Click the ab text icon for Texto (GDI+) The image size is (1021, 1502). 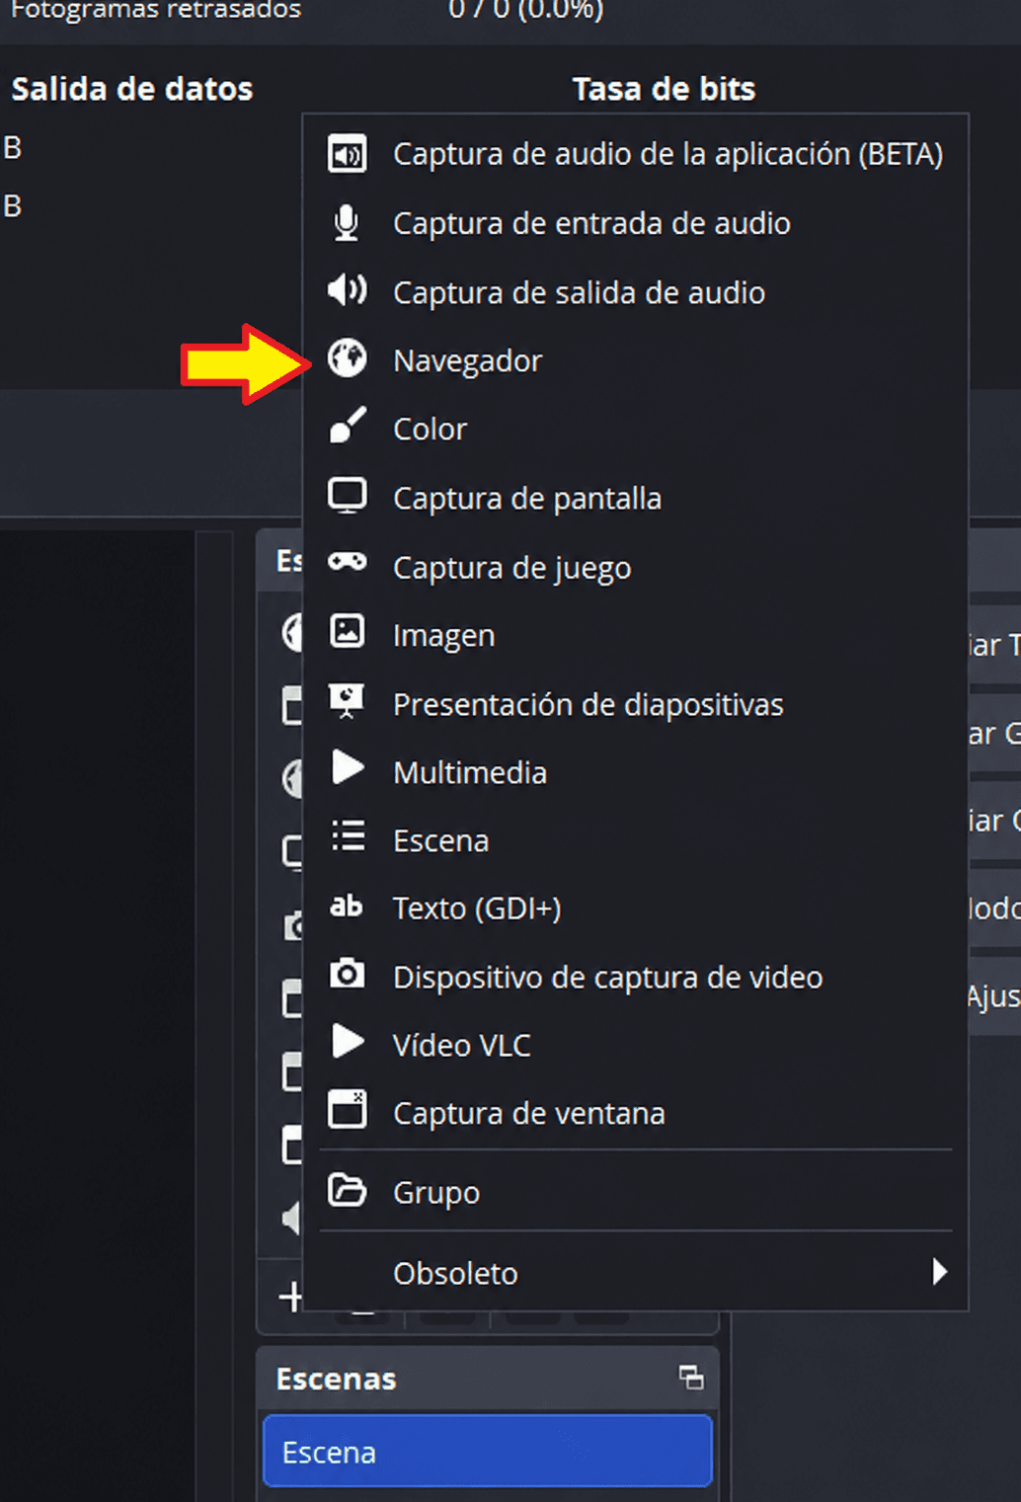[x=346, y=906]
